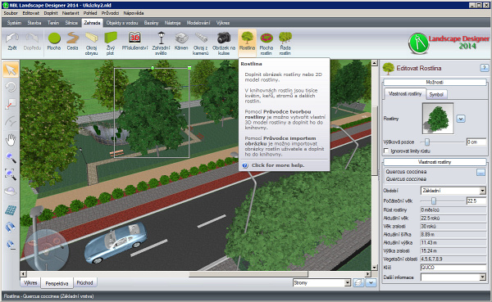Viewport: 492px width, 302px height.
Task: Select the Cesta path tool
Action: (72, 42)
